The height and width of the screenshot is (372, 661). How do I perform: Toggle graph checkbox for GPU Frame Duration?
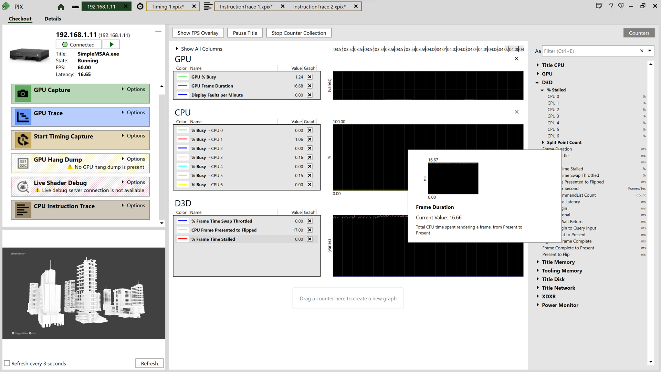[309, 86]
